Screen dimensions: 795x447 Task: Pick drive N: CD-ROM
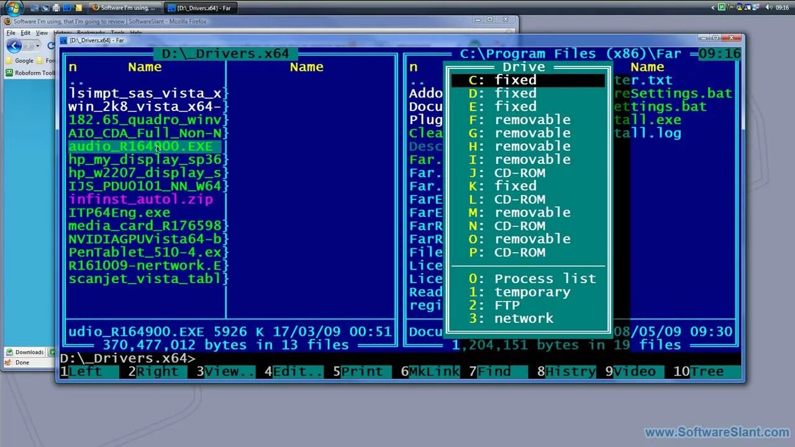tap(528, 225)
